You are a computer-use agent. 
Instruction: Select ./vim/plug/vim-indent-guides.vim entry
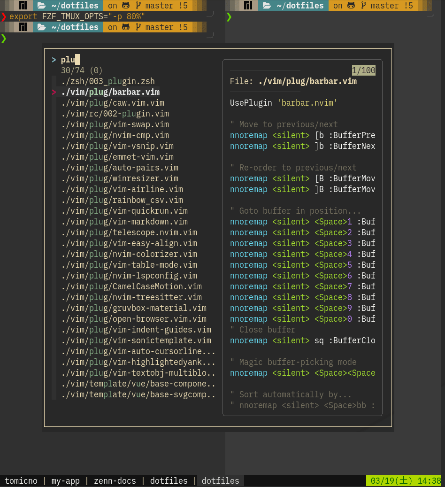tap(136, 330)
